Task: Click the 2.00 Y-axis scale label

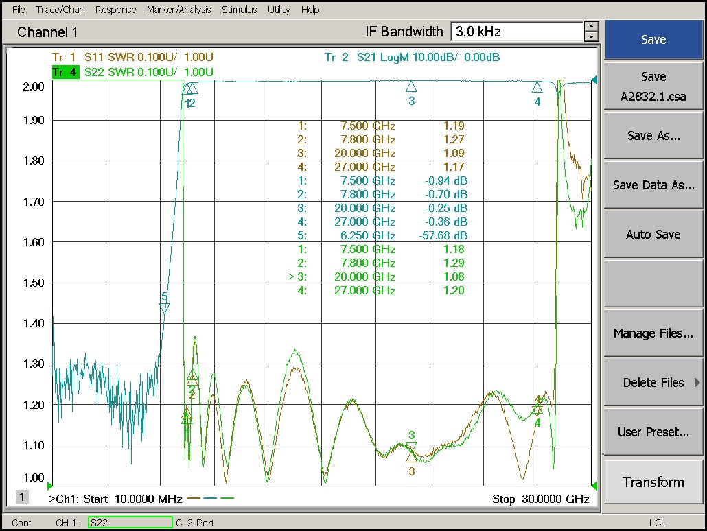Action: click(x=34, y=86)
